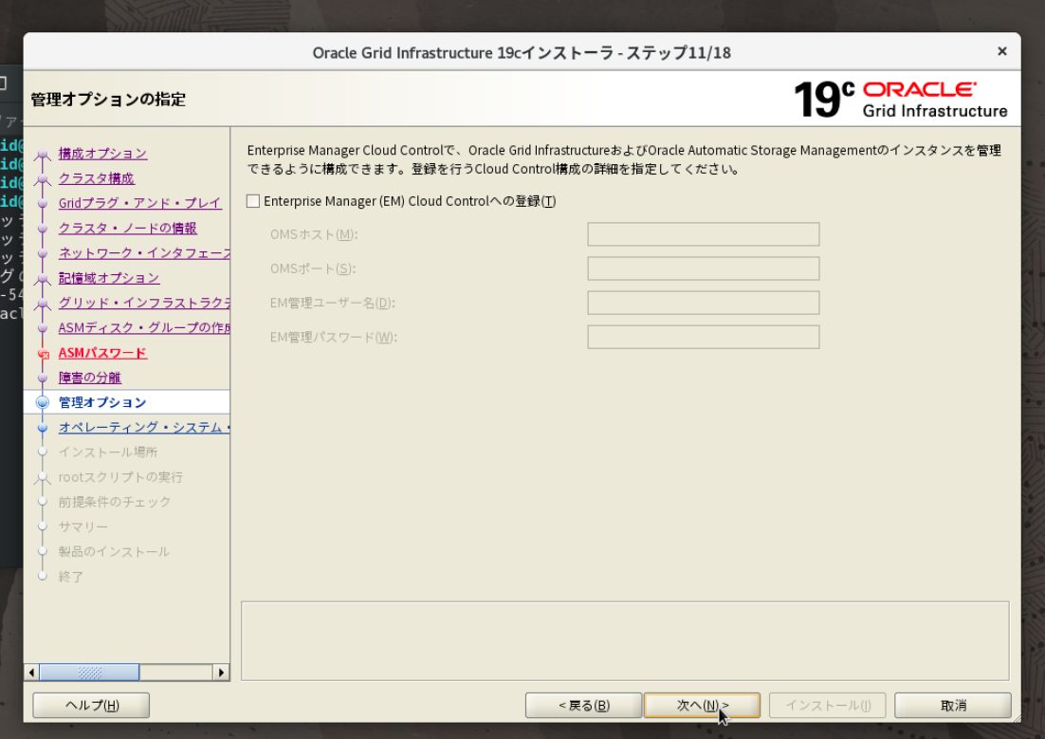Image resolution: width=1045 pixels, height=739 pixels.
Task: Open オペレーティング・システム step link
Action: (x=144, y=427)
